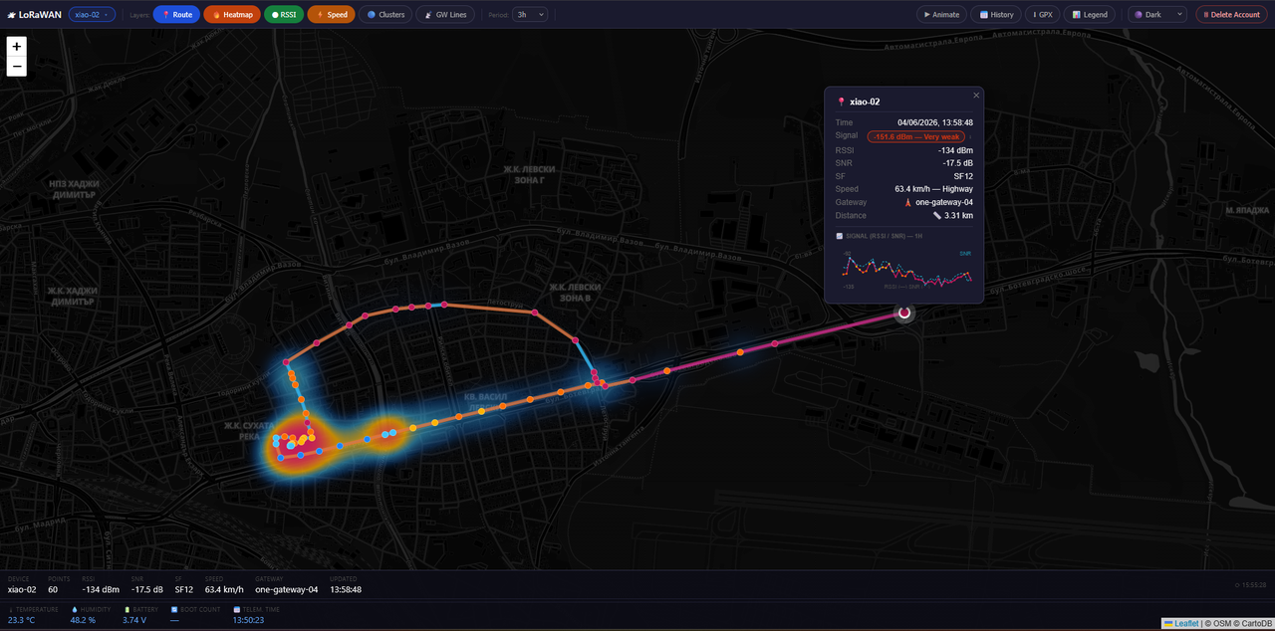The width and height of the screenshot is (1275, 631).
Task: Click the LoRaWAN app logo icon
Action: pyautogui.click(x=12, y=15)
